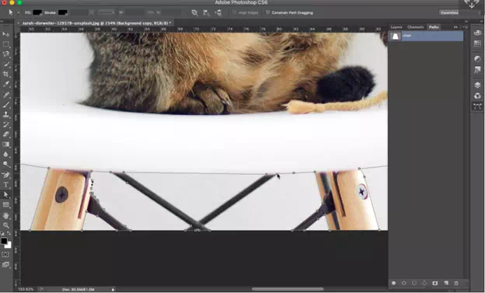This screenshot has height=293, width=485.
Task: Add a mask from Paths panel
Action: click(435, 283)
